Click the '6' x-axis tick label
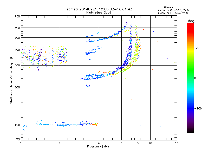208x156 pixels. (x=121, y=143)
